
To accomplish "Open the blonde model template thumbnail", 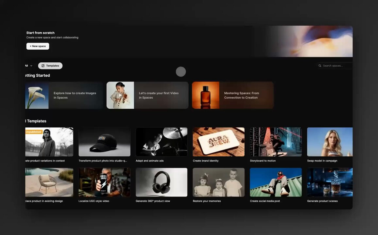I will click(x=330, y=142).
